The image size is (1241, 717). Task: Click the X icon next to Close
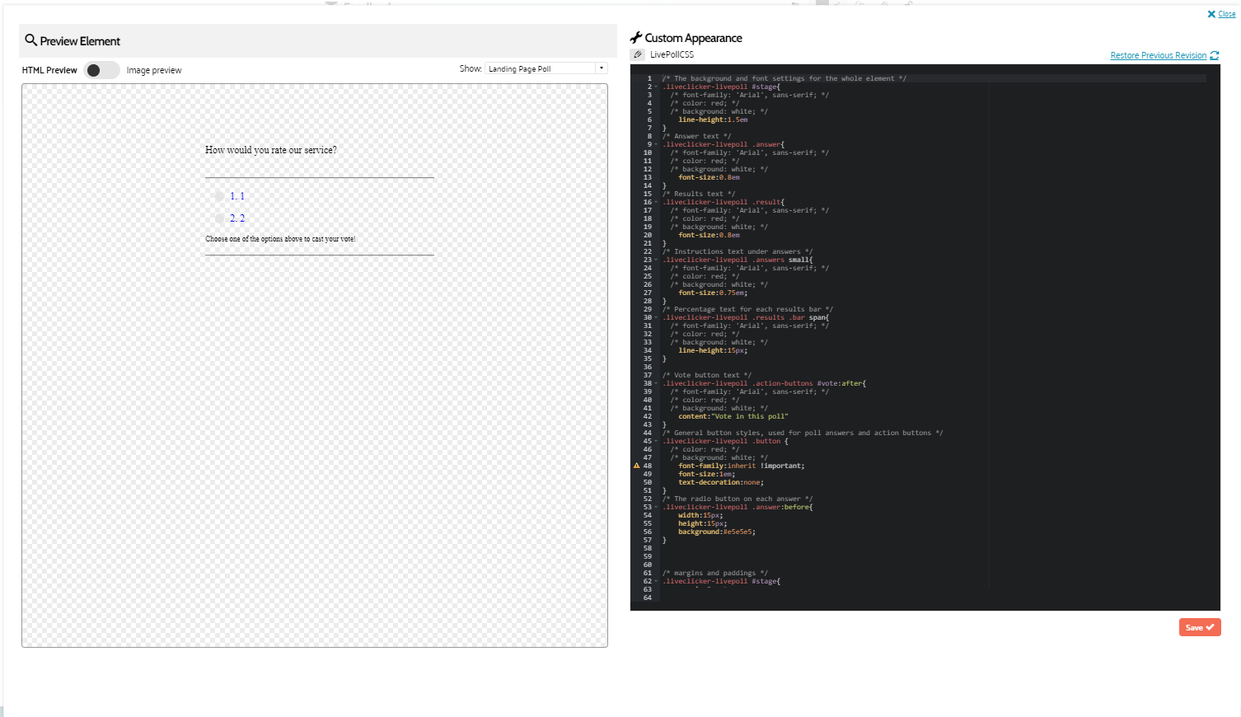pos(1211,14)
